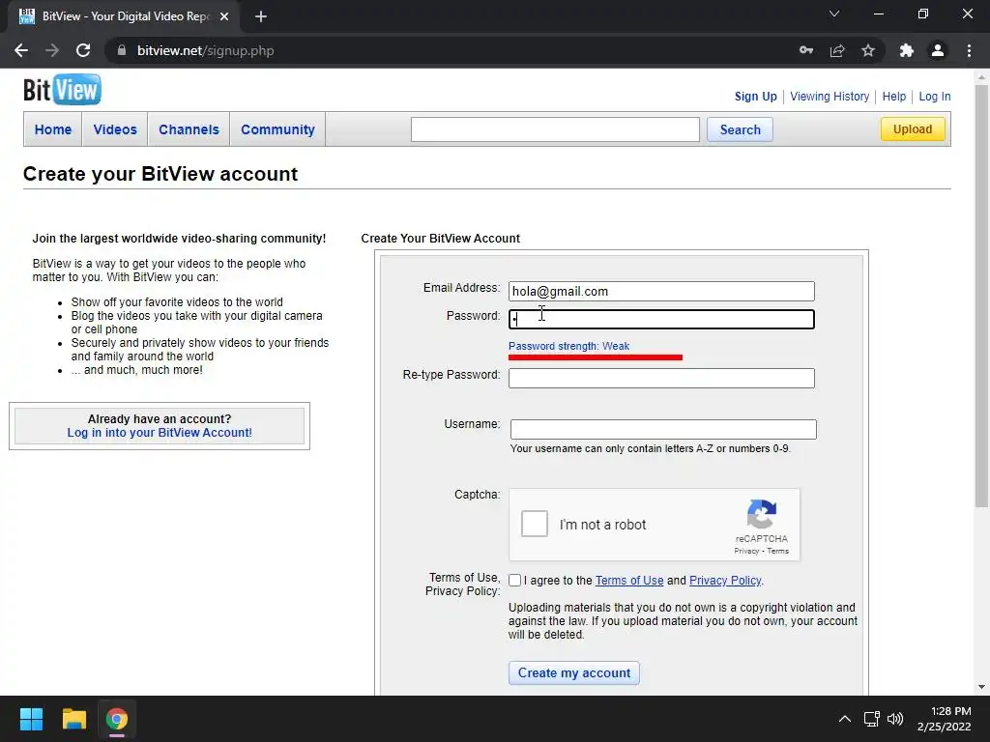Click the volume speaker icon

pos(894,719)
